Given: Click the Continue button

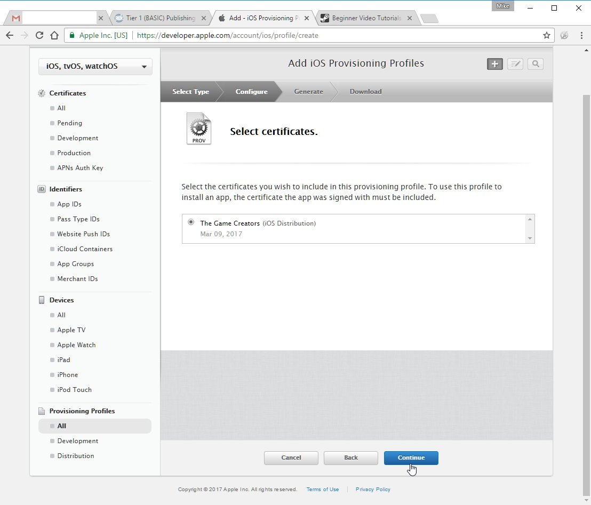Looking at the screenshot, I should [411, 458].
